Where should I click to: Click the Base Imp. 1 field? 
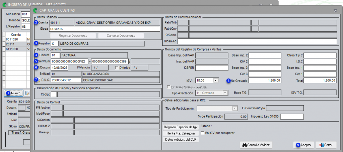pos(320,68)
